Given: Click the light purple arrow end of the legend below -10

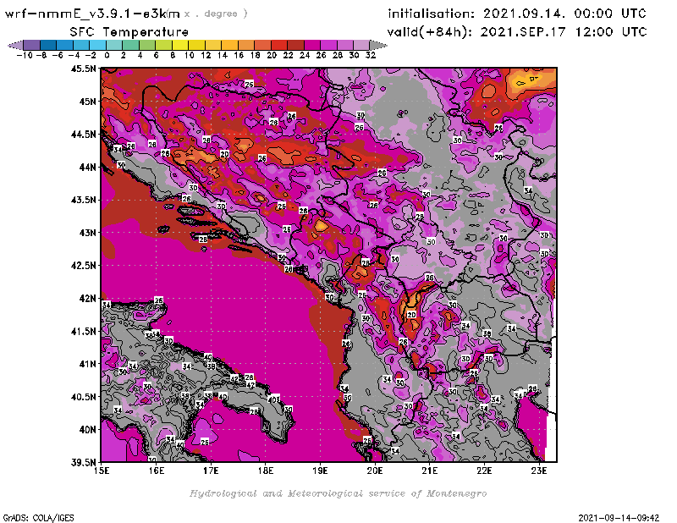Looking at the screenshot, I should [x=16, y=45].
